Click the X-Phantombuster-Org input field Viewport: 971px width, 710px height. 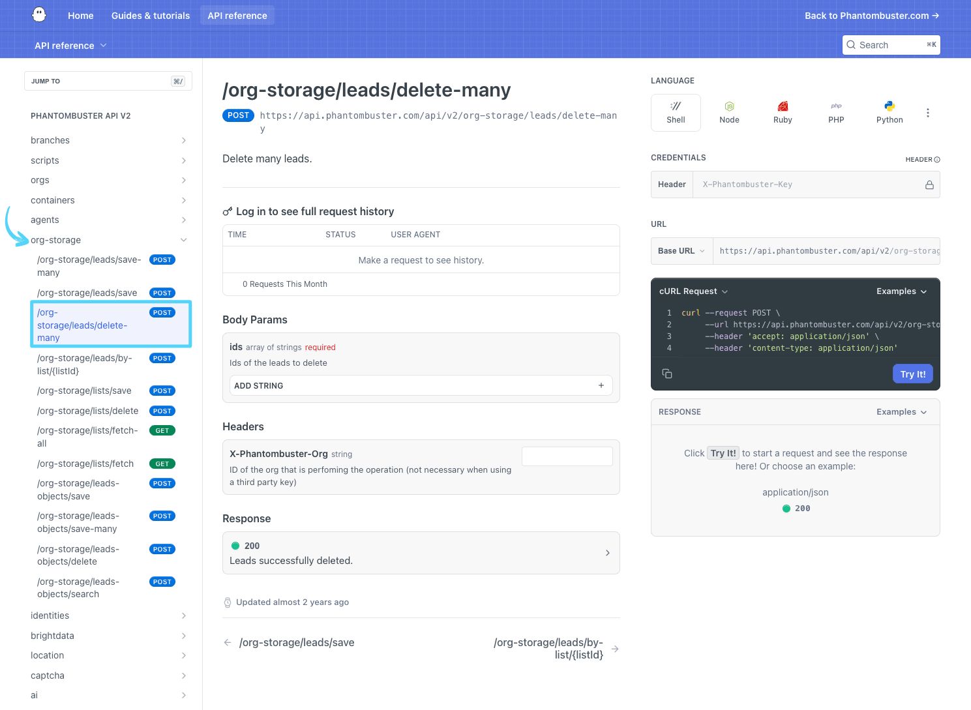coord(567,456)
